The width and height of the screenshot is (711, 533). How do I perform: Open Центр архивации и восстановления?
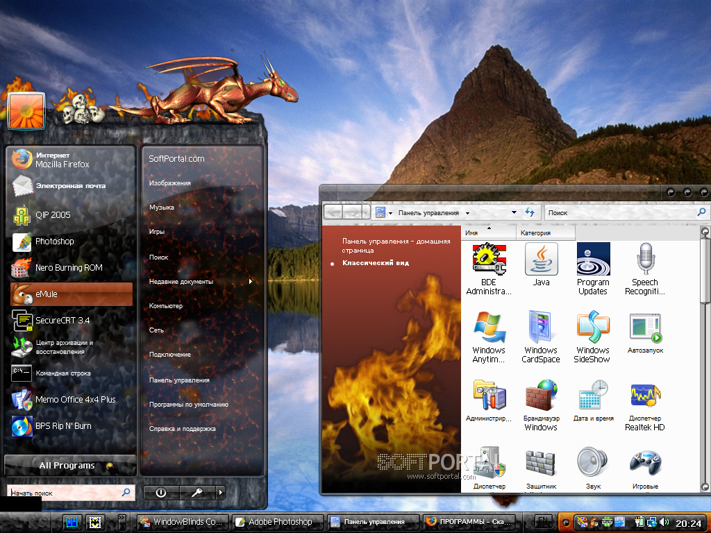point(70,347)
